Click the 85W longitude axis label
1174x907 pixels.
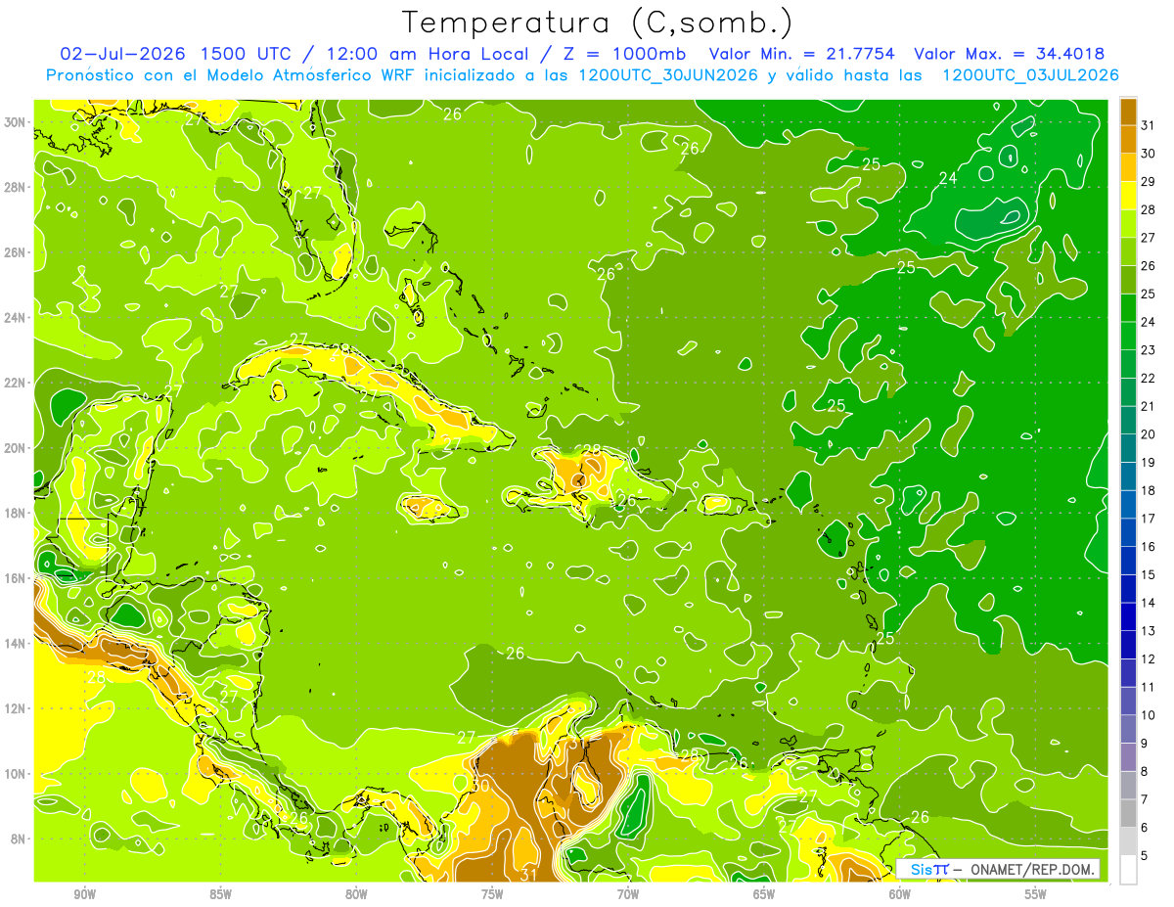coord(220,894)
